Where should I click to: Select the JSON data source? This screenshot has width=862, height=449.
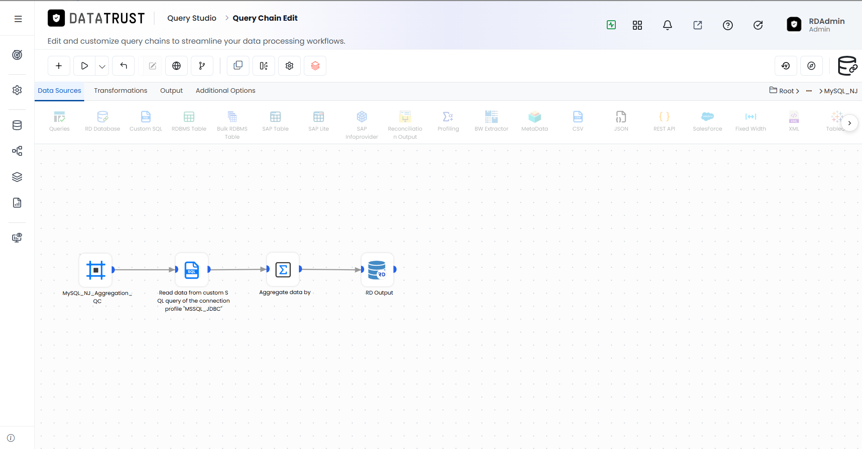[x=621, y=121]
